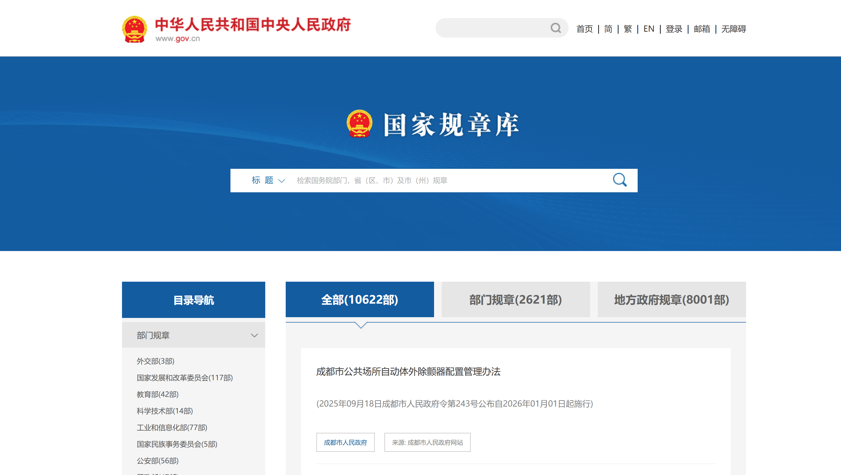
Task: Switch to traditional Chinese 繁
Action: [627, 29]
